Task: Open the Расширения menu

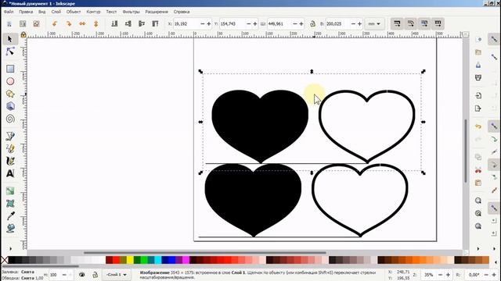Action: tap(157, 12)
